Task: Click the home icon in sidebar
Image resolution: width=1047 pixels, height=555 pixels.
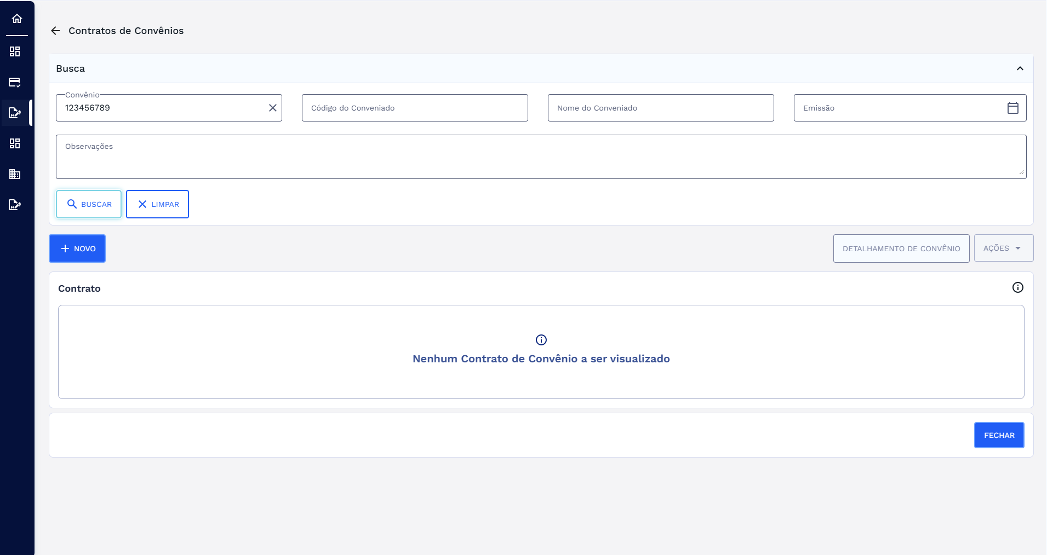Action: pos(17,19)
